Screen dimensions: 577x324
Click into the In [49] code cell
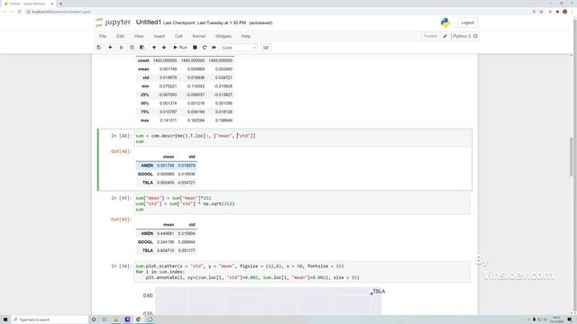pyautogui.click(x=302, y=204)
